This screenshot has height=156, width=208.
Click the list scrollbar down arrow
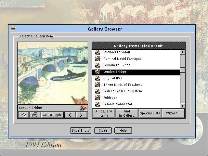183,106
